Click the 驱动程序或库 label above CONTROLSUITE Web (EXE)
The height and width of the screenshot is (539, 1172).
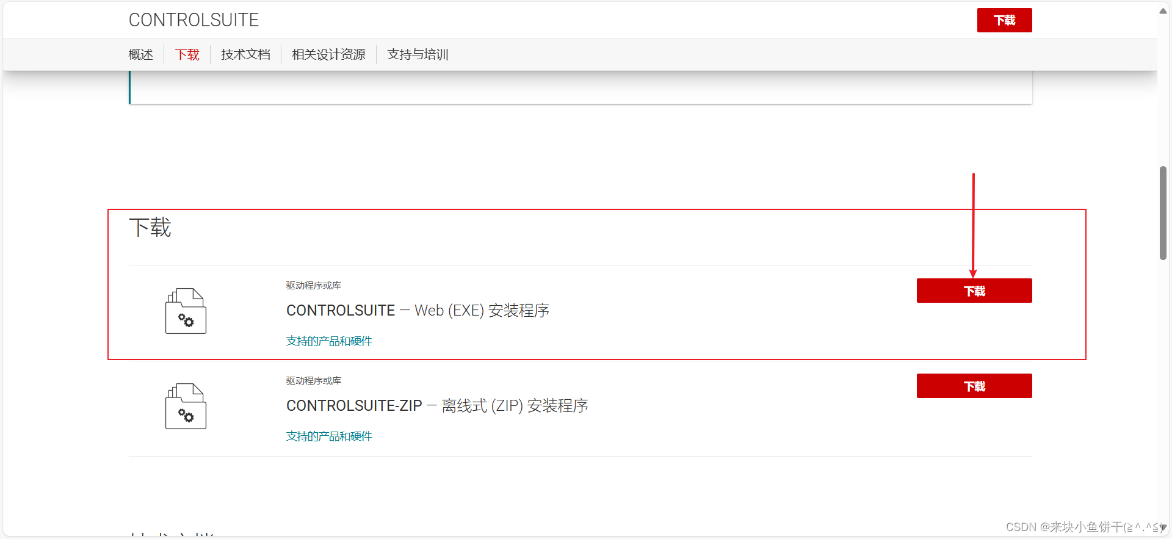point(314,286)
